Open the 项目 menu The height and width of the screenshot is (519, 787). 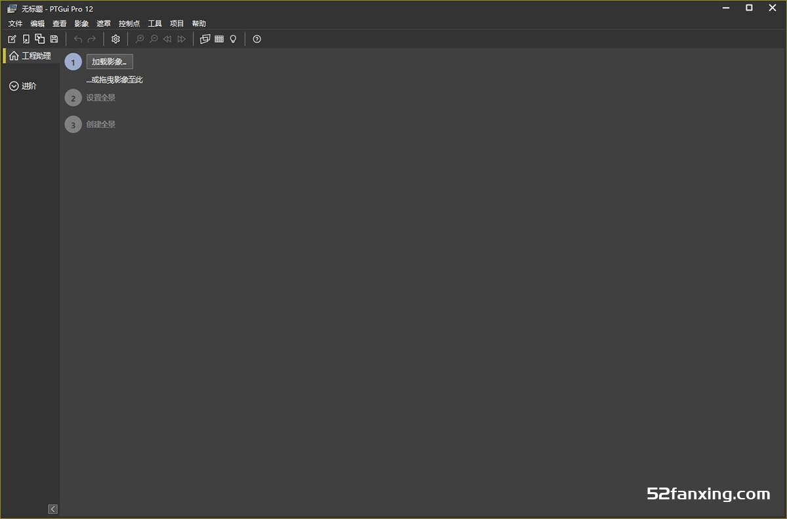177,24
